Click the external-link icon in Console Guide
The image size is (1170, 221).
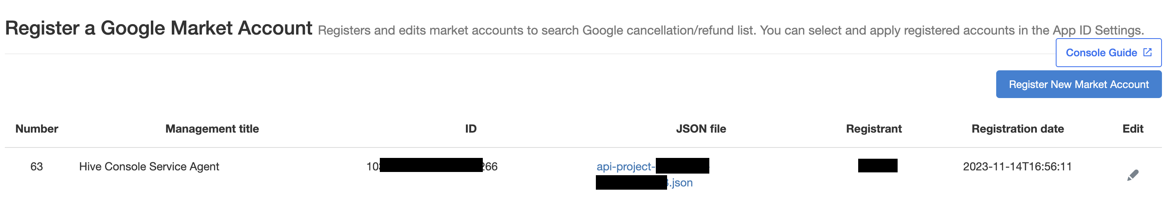click(1147, 53)
